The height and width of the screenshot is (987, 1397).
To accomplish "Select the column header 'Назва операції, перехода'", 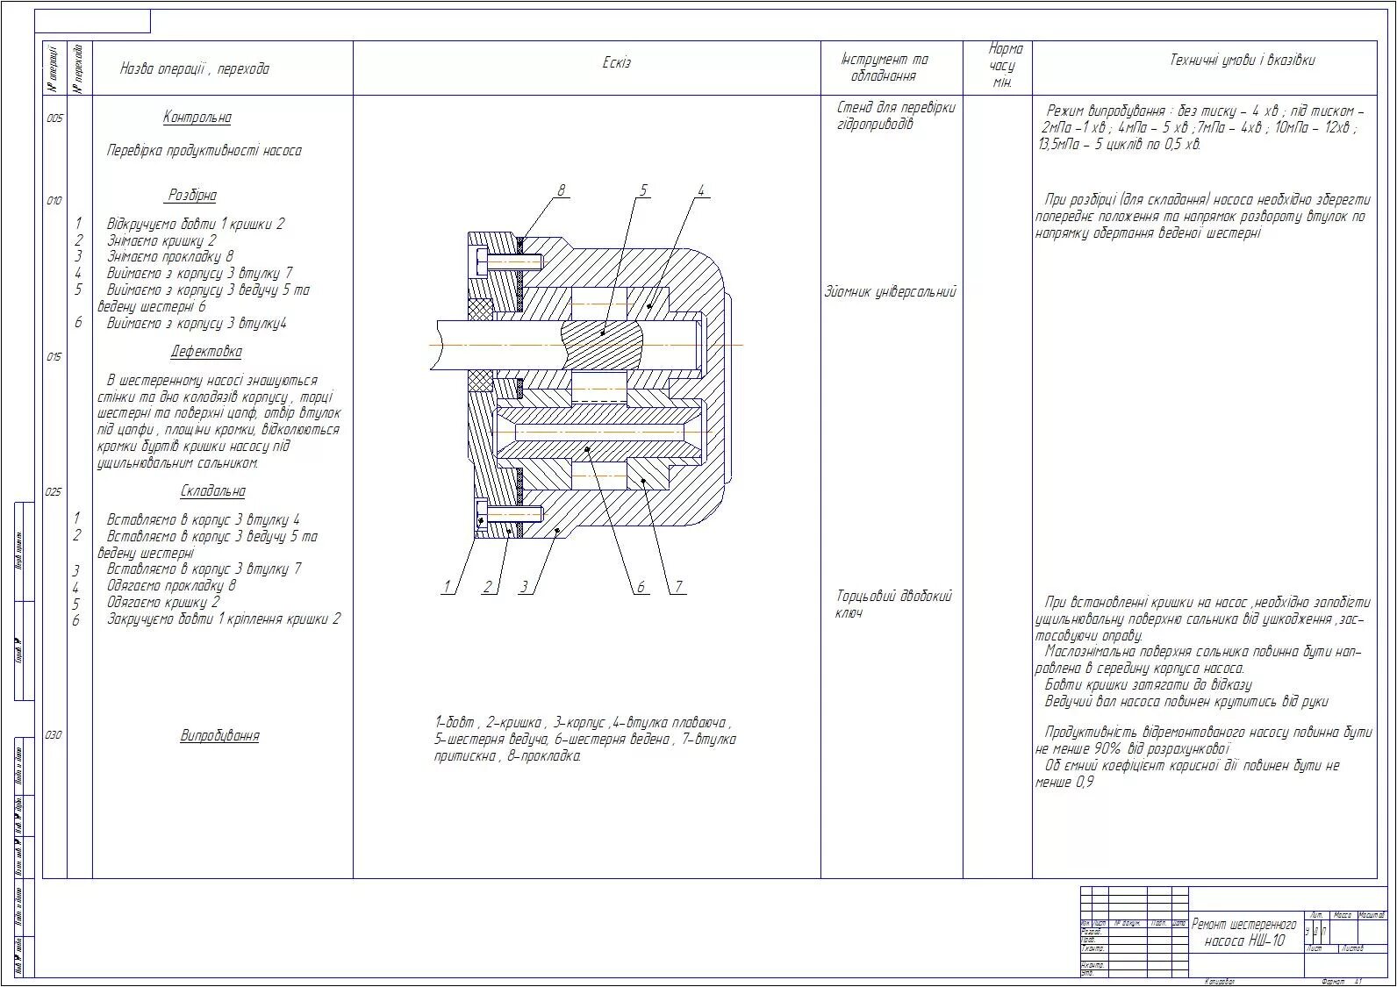I will point(195,68).
